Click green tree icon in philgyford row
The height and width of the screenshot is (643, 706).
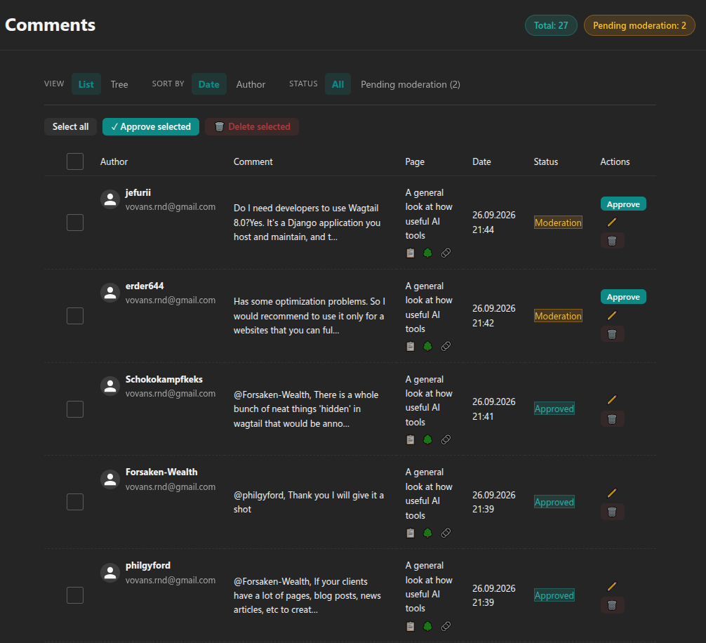tap(428, 626)
